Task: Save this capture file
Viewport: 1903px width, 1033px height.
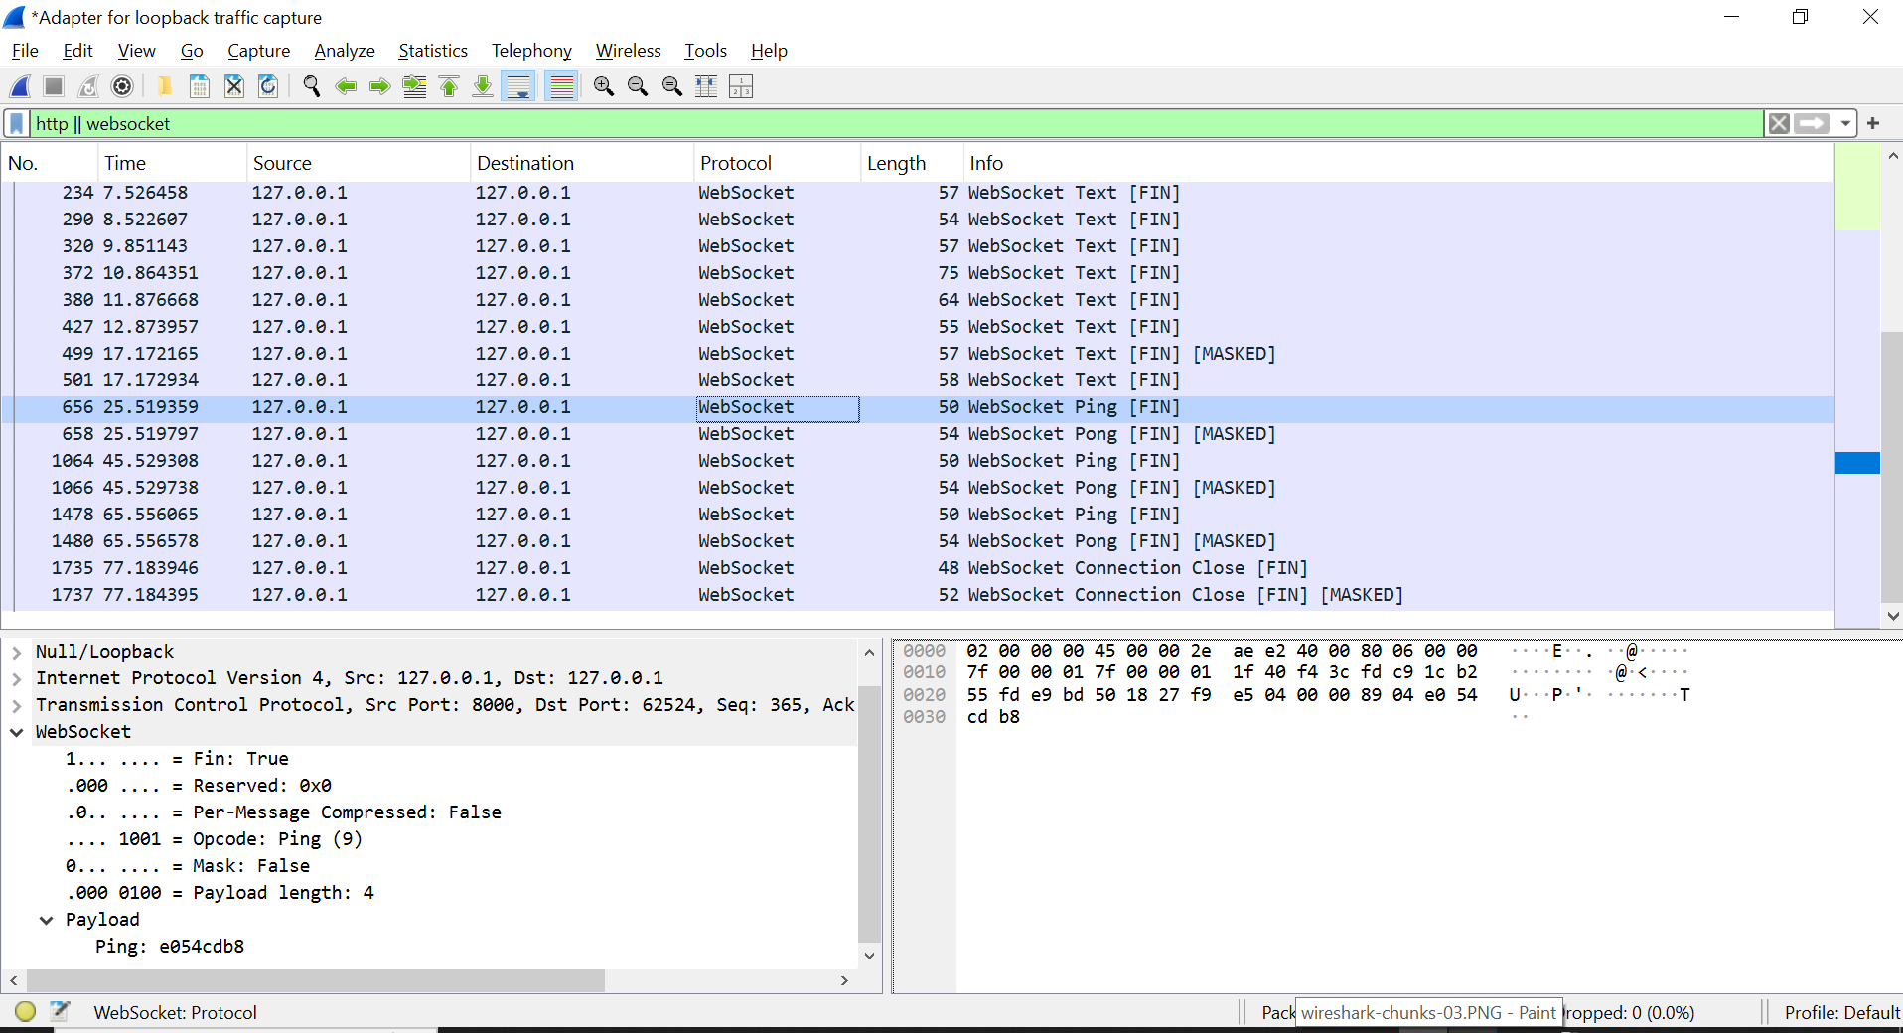Action: point(199,86)
